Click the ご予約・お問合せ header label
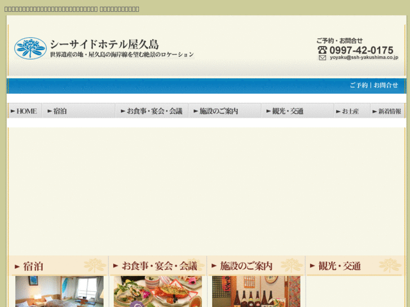 pyautogui.click(x=340, y=41)
